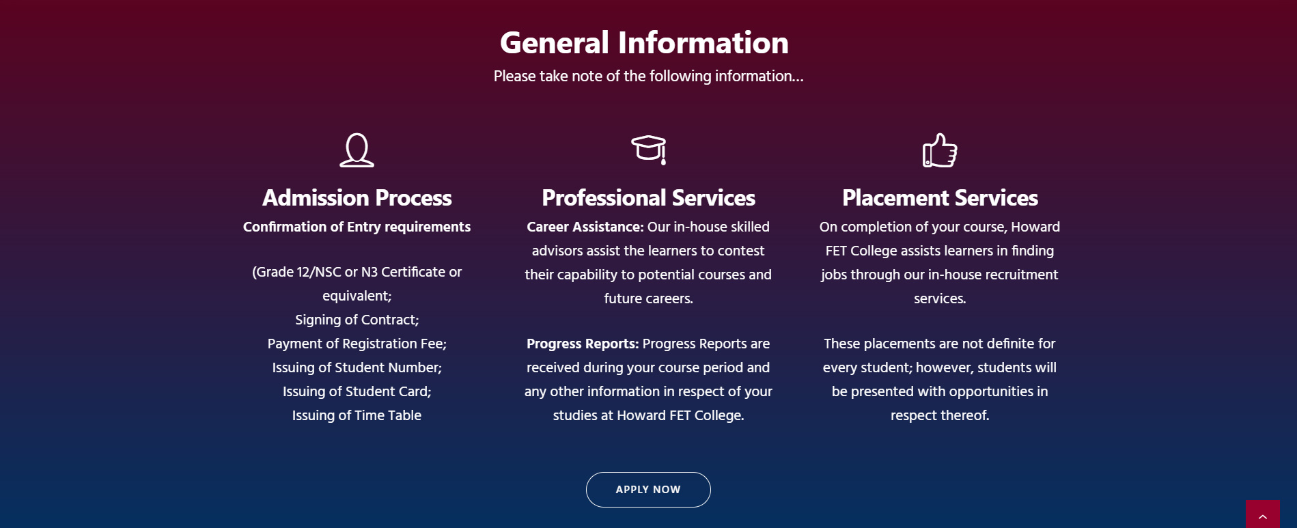This screenshot has height=528, width=1297.
Task: Select the Admission Process heading
Action: point(357,198)
